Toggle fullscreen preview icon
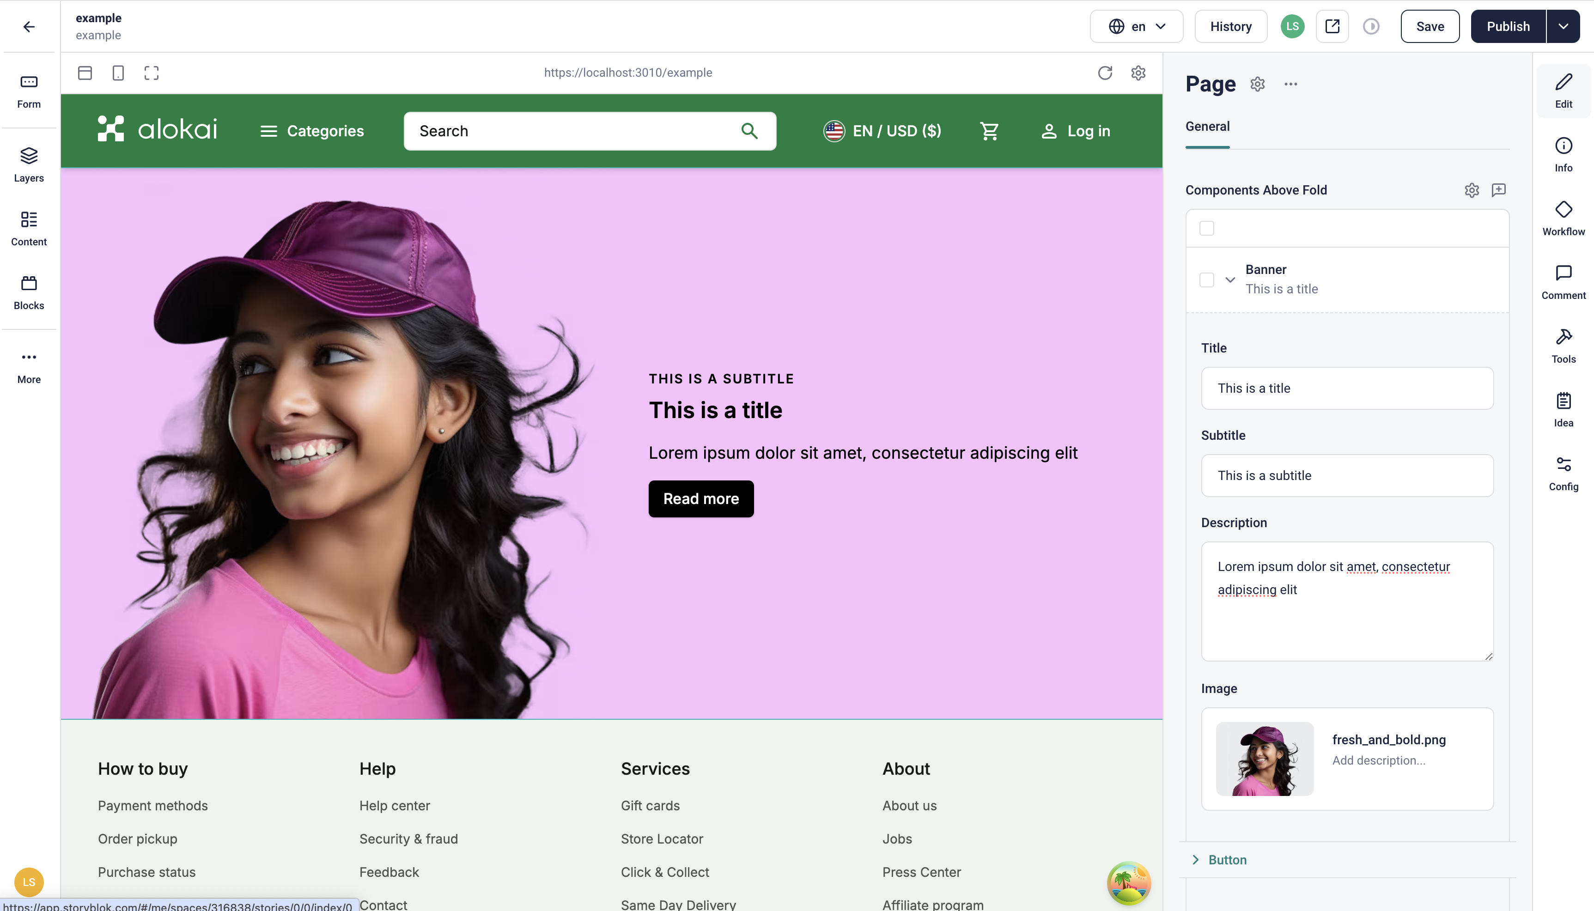Image resolution: width=1594 pixels, height=911 pixels. pyautogui.click(x=152, y=73)
